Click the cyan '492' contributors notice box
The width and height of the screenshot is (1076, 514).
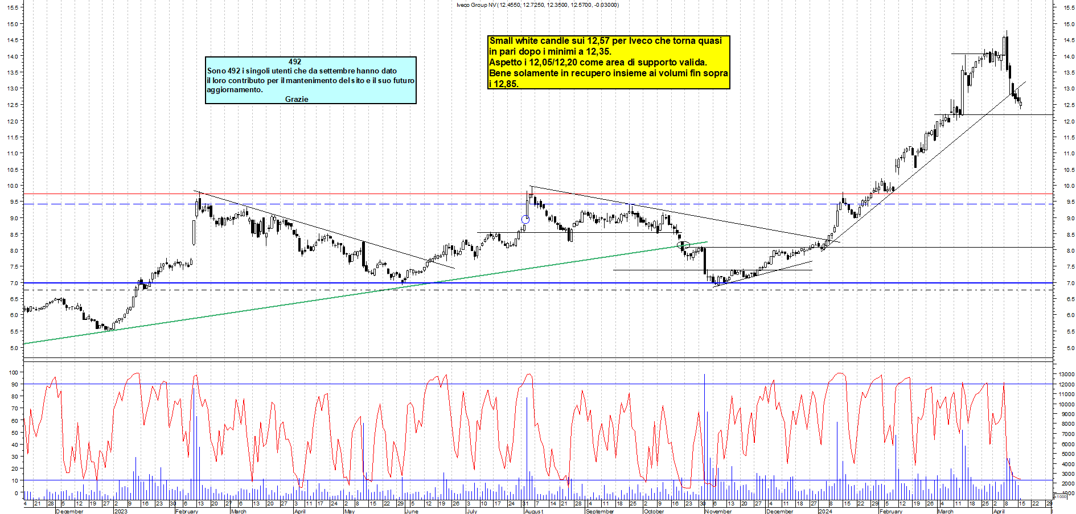point(311,80)
